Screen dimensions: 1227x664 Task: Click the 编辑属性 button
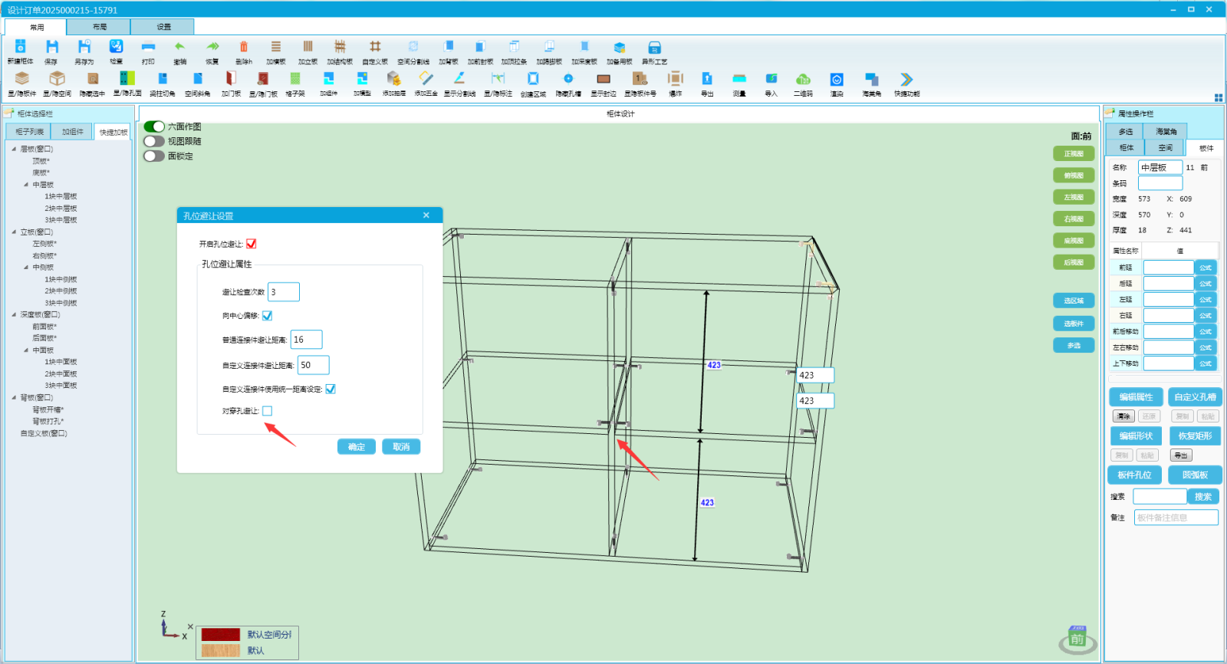coord(1136,397)
